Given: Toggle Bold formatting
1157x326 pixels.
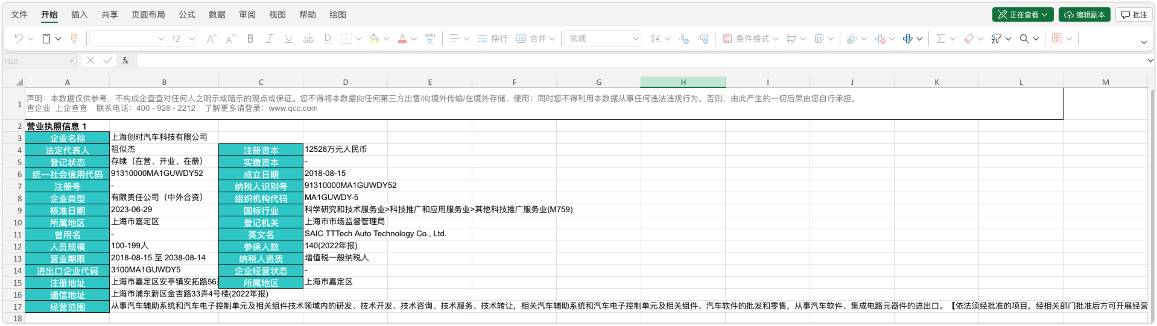Looking at the screenshot, I should pyautogui.click(x=250, y=39).
